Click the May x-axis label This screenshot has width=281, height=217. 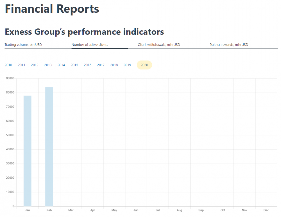coord(114,210)
